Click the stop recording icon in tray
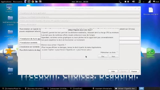Viewport: 160px width, 90px height. (x=125, y=2)
